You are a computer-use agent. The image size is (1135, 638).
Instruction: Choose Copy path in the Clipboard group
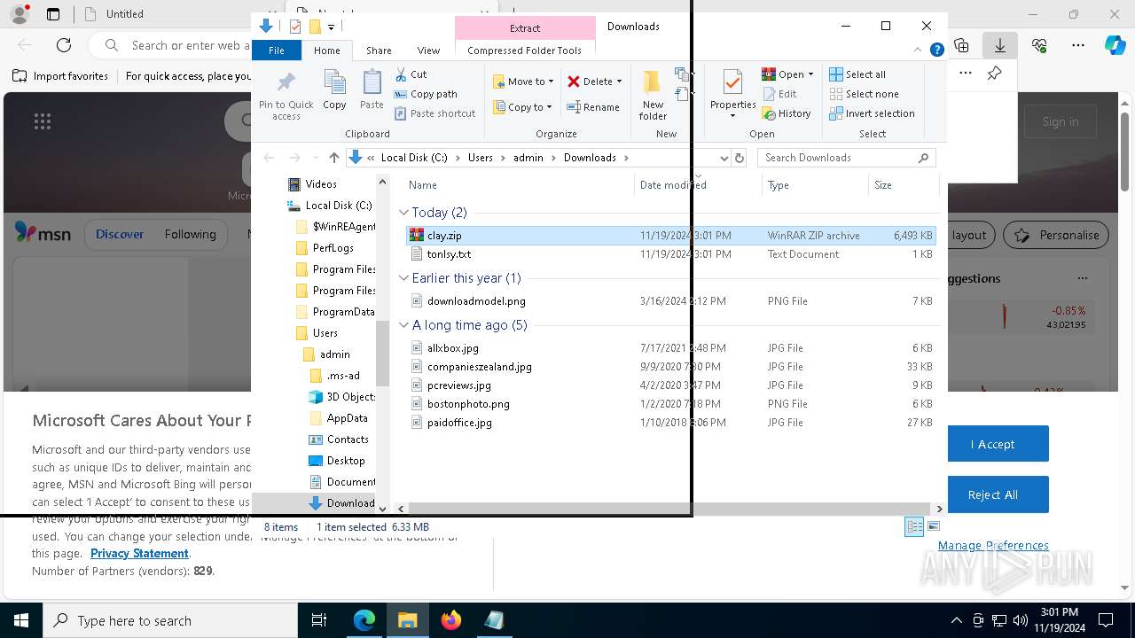[426, 94]
